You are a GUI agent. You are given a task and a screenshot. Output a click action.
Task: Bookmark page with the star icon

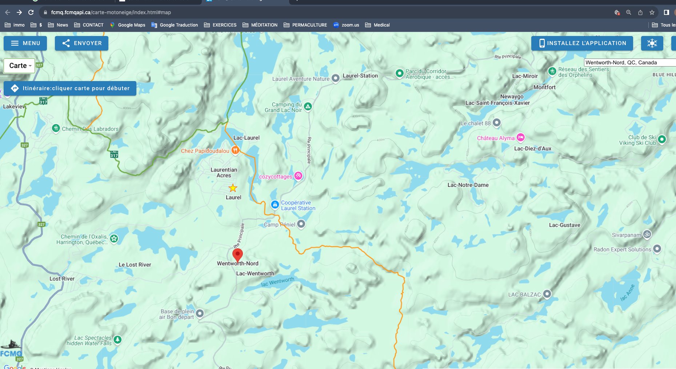coord(652,12)
